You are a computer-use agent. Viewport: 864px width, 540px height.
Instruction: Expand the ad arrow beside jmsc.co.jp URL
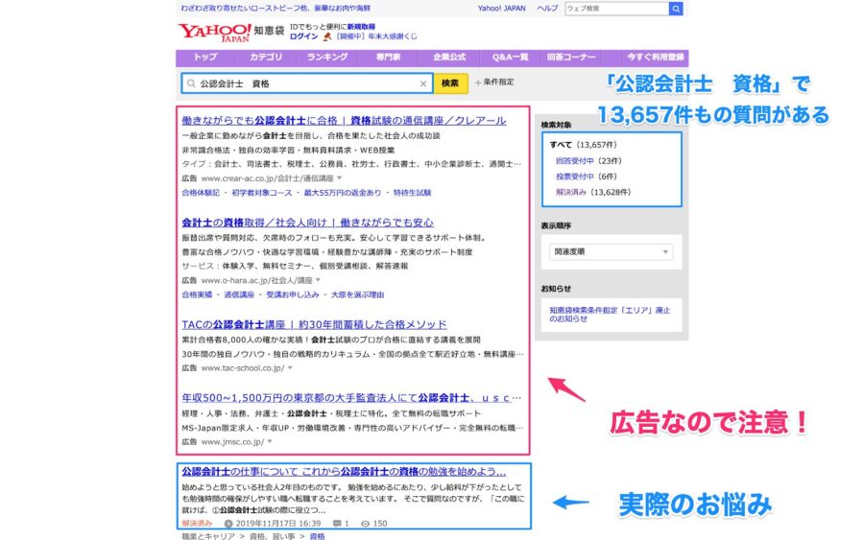coord(270,441)
